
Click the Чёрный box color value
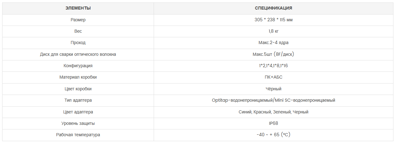273,89
